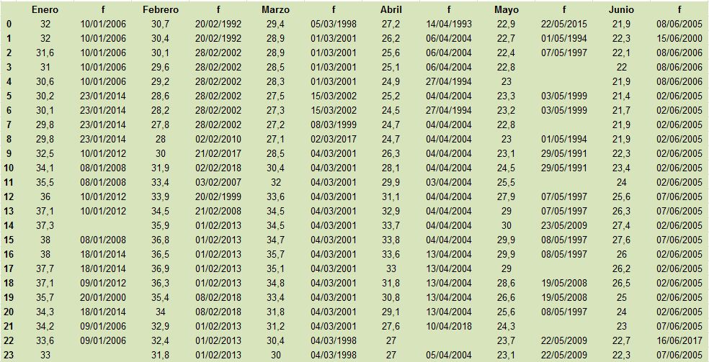The height and width of the screenshot is (362, 709).
Task: Select date 20/02/1999 in row 12
Action: point(218,196)
